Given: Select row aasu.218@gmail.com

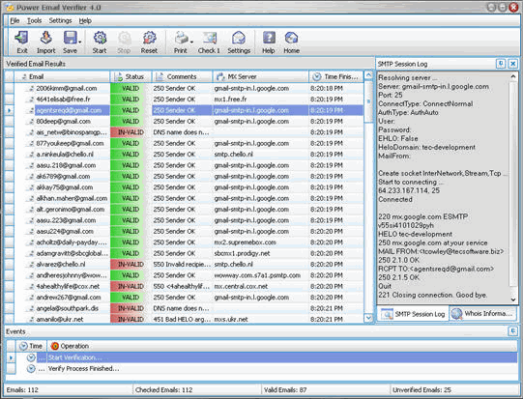Looking at the screenshot, I should pyautogui.click(x=189, y=165).
